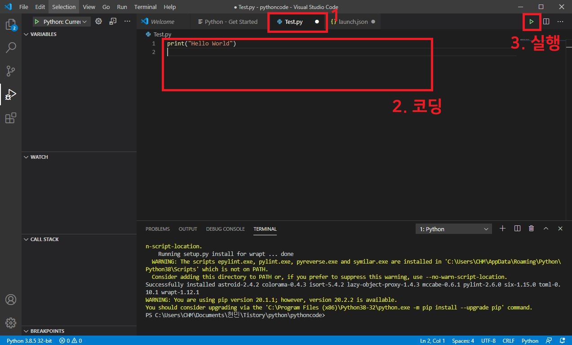Screen dimensions: 572x345
Task: Run Python file in terminal button
Action: click(532, 21)
